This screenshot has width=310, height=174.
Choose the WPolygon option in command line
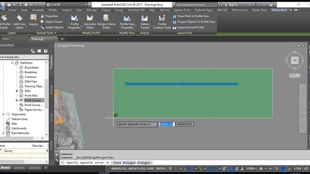129,163
